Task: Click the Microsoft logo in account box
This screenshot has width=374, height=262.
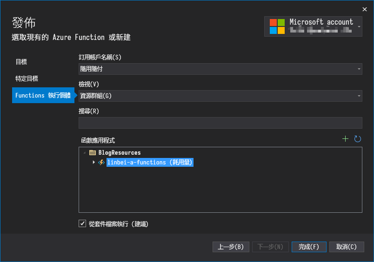Action: (x=277, y=26)
